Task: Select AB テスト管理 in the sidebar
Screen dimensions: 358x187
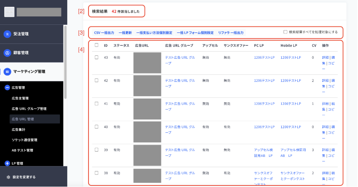Action: (23, 150)
